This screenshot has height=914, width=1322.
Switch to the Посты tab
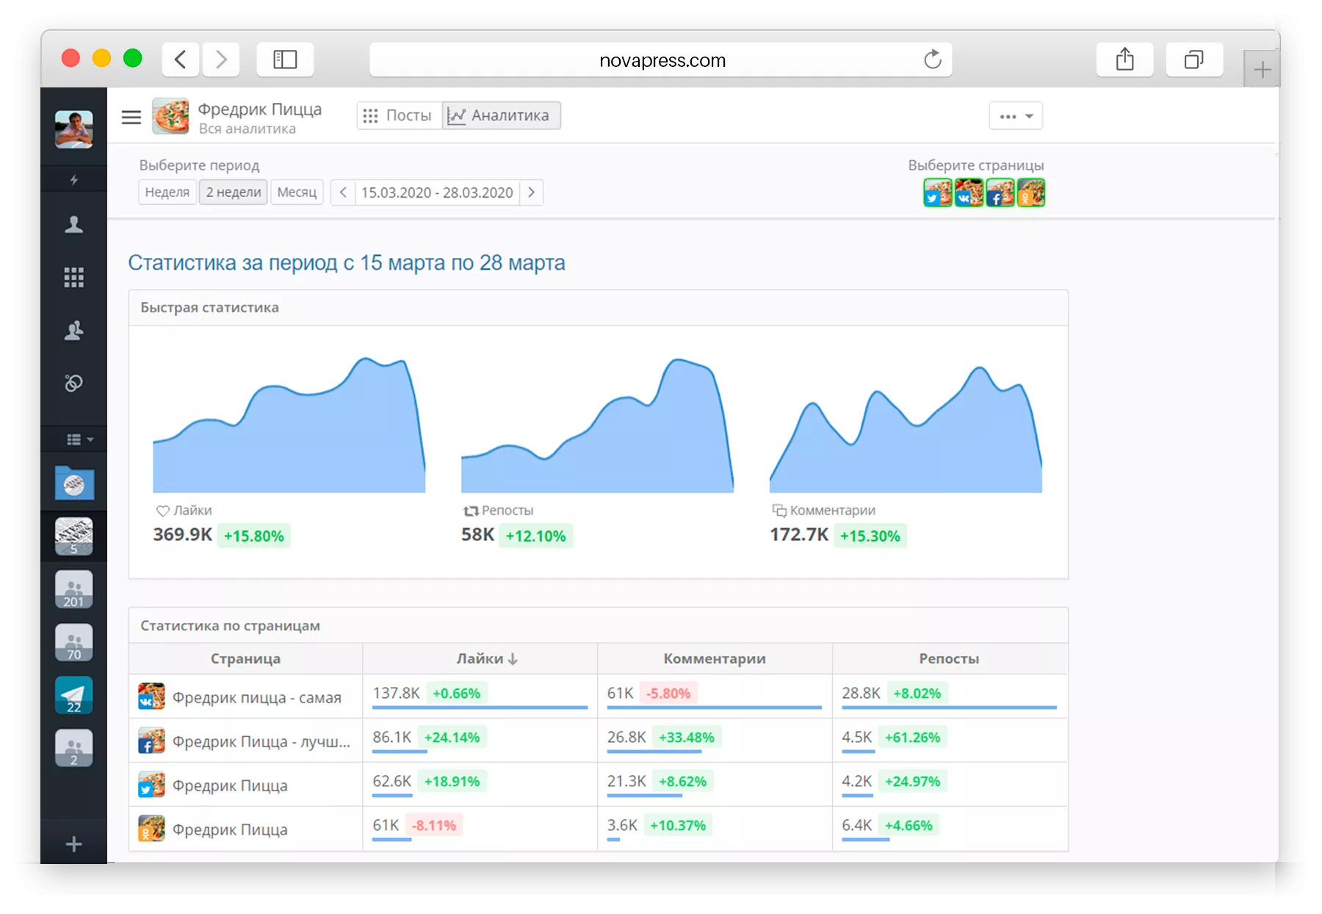click(x=399, y=116)
